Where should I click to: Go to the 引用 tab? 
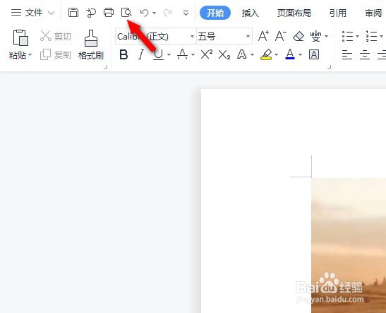(x=338, y=13)
